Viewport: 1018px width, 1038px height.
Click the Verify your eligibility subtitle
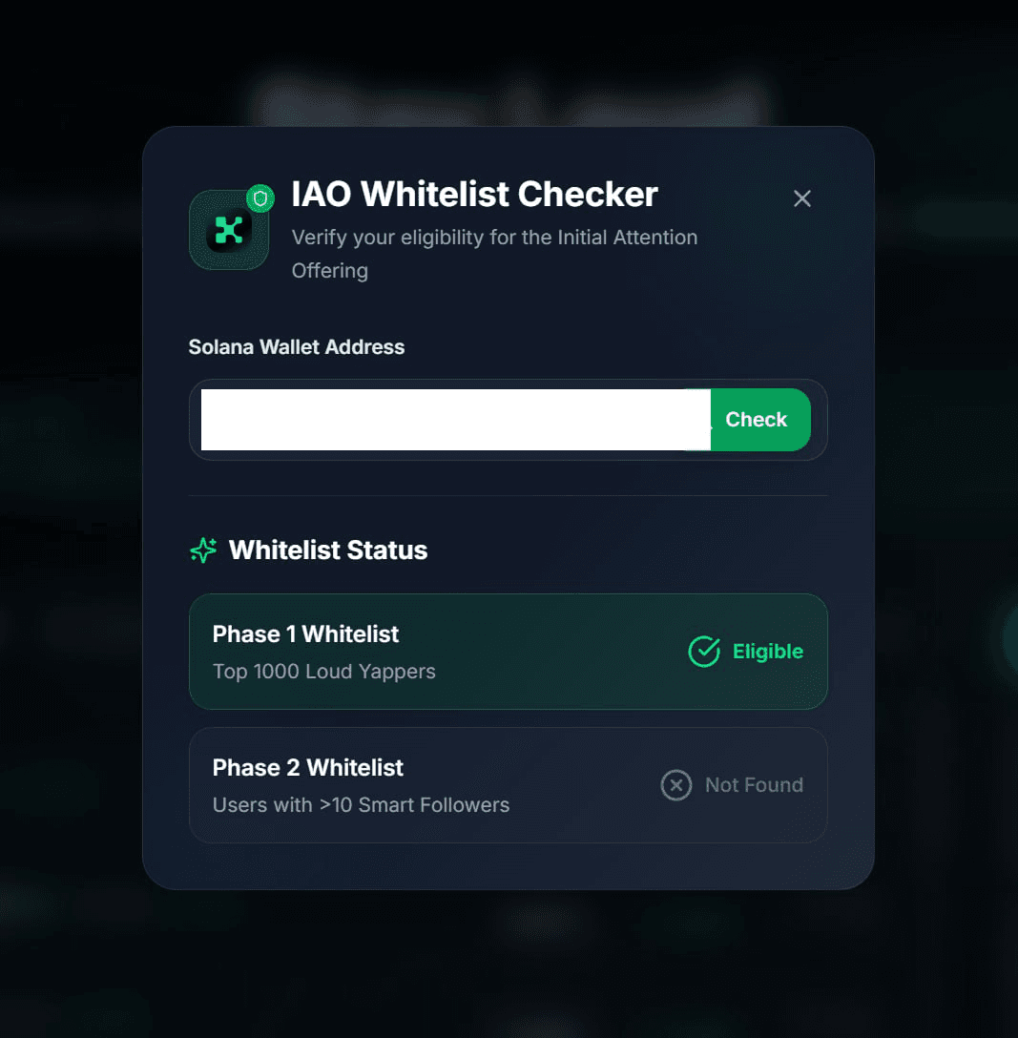[494, 254]
